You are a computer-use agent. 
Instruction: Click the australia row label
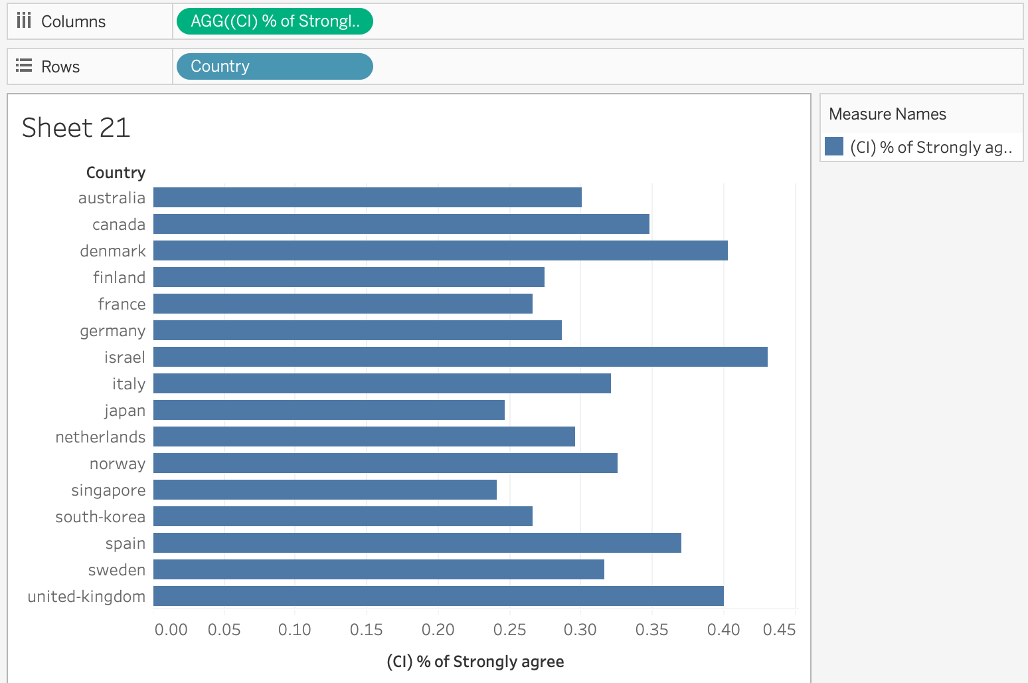pyautogui.click(x=112, y=198)
